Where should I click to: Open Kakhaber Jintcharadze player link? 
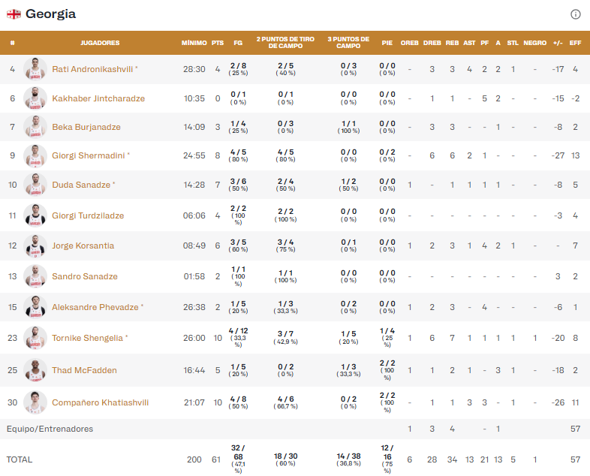tap(98, 98)
